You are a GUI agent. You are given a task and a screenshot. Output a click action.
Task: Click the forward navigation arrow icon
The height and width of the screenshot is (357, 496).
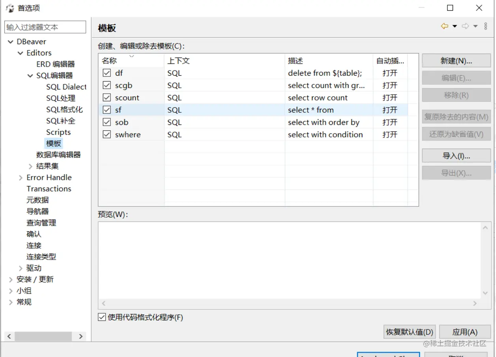pos(465,26)
